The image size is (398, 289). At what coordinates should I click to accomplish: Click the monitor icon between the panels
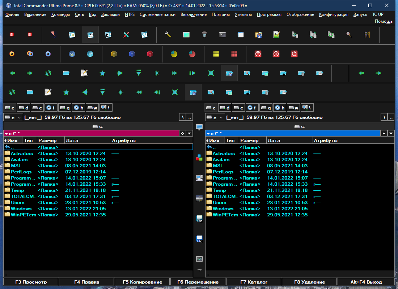click(199, 127)
